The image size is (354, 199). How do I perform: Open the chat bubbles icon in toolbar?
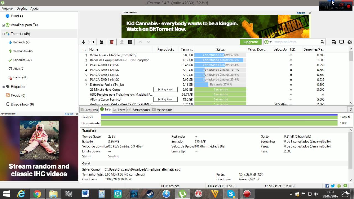click(334, 42)
